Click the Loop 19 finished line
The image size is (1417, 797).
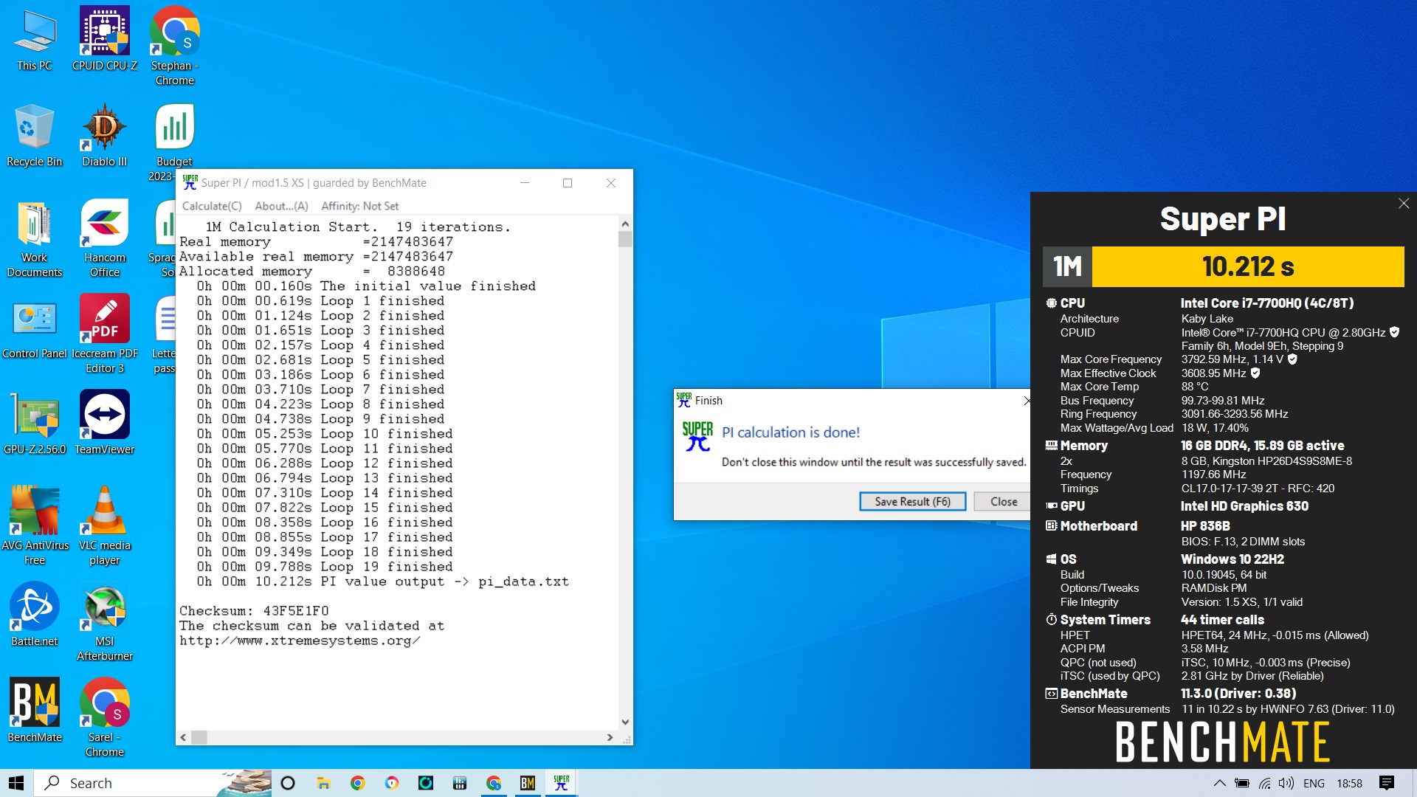click(x=325, y=567)
